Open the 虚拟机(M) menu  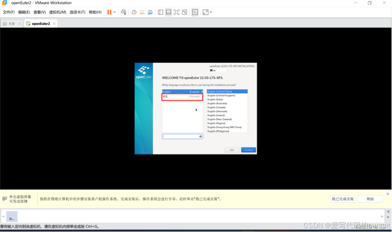[57, 12]
